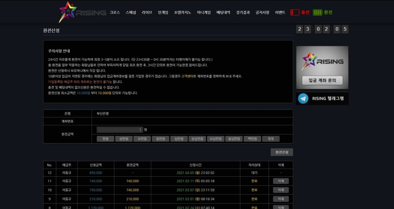This screenshot has height=209, width=394.
Task: Go to 경기결과 page
Action: pos(243,12)
